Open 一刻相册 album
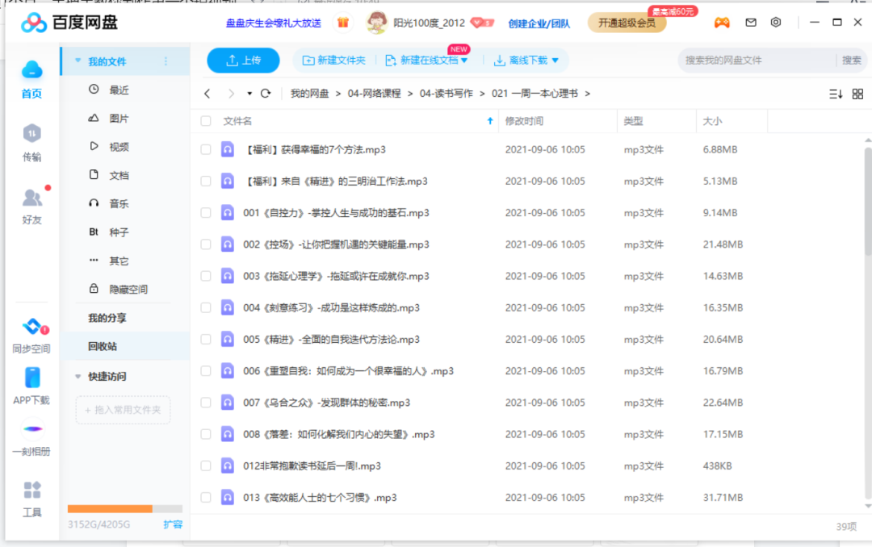This screenshot has height=547, width=872. click(x=31, y=439)
